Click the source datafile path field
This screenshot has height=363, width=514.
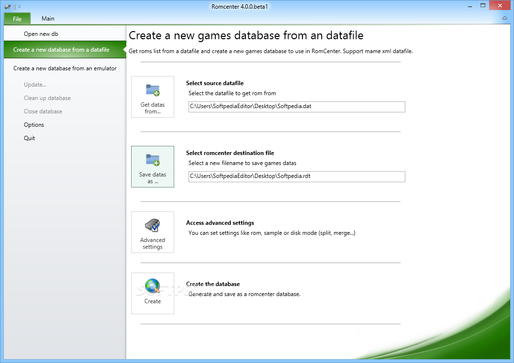click(297, 107)
